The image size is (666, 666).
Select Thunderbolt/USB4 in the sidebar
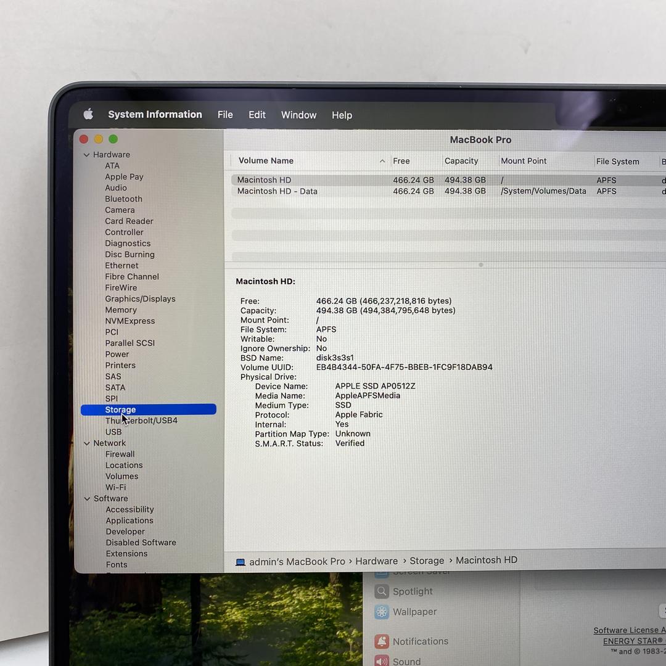point(141,421)
